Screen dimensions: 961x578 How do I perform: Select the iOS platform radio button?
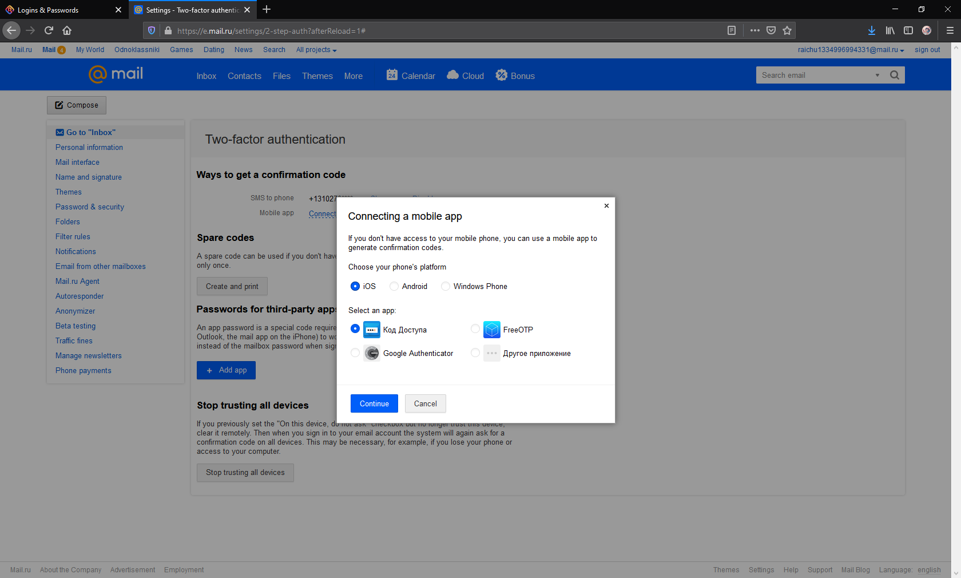(x=355, y=286)
